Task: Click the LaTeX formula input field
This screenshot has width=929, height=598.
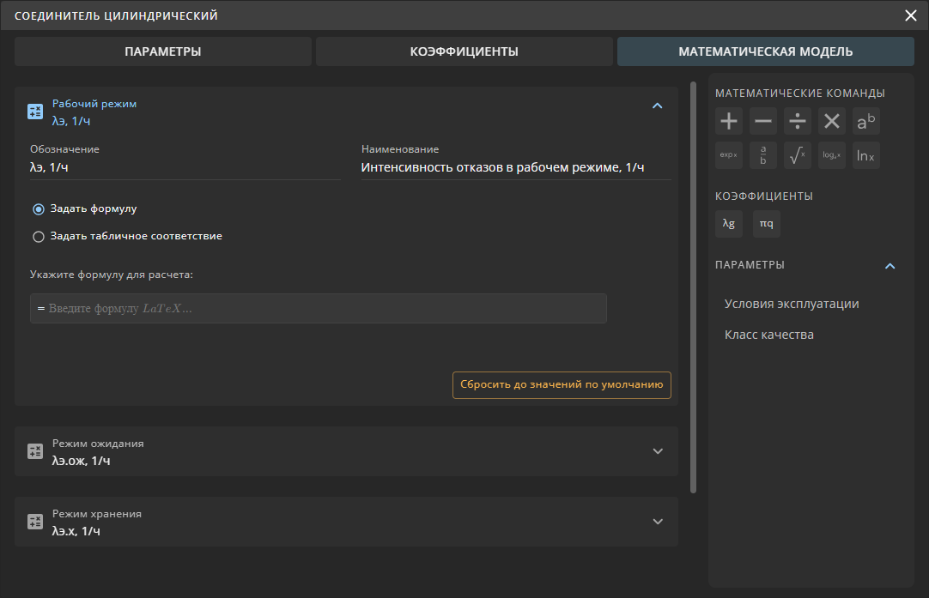Action: point(319,309)
